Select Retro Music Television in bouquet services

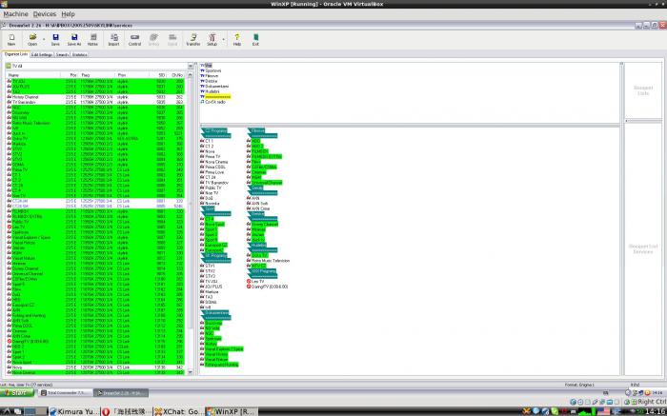270,261
